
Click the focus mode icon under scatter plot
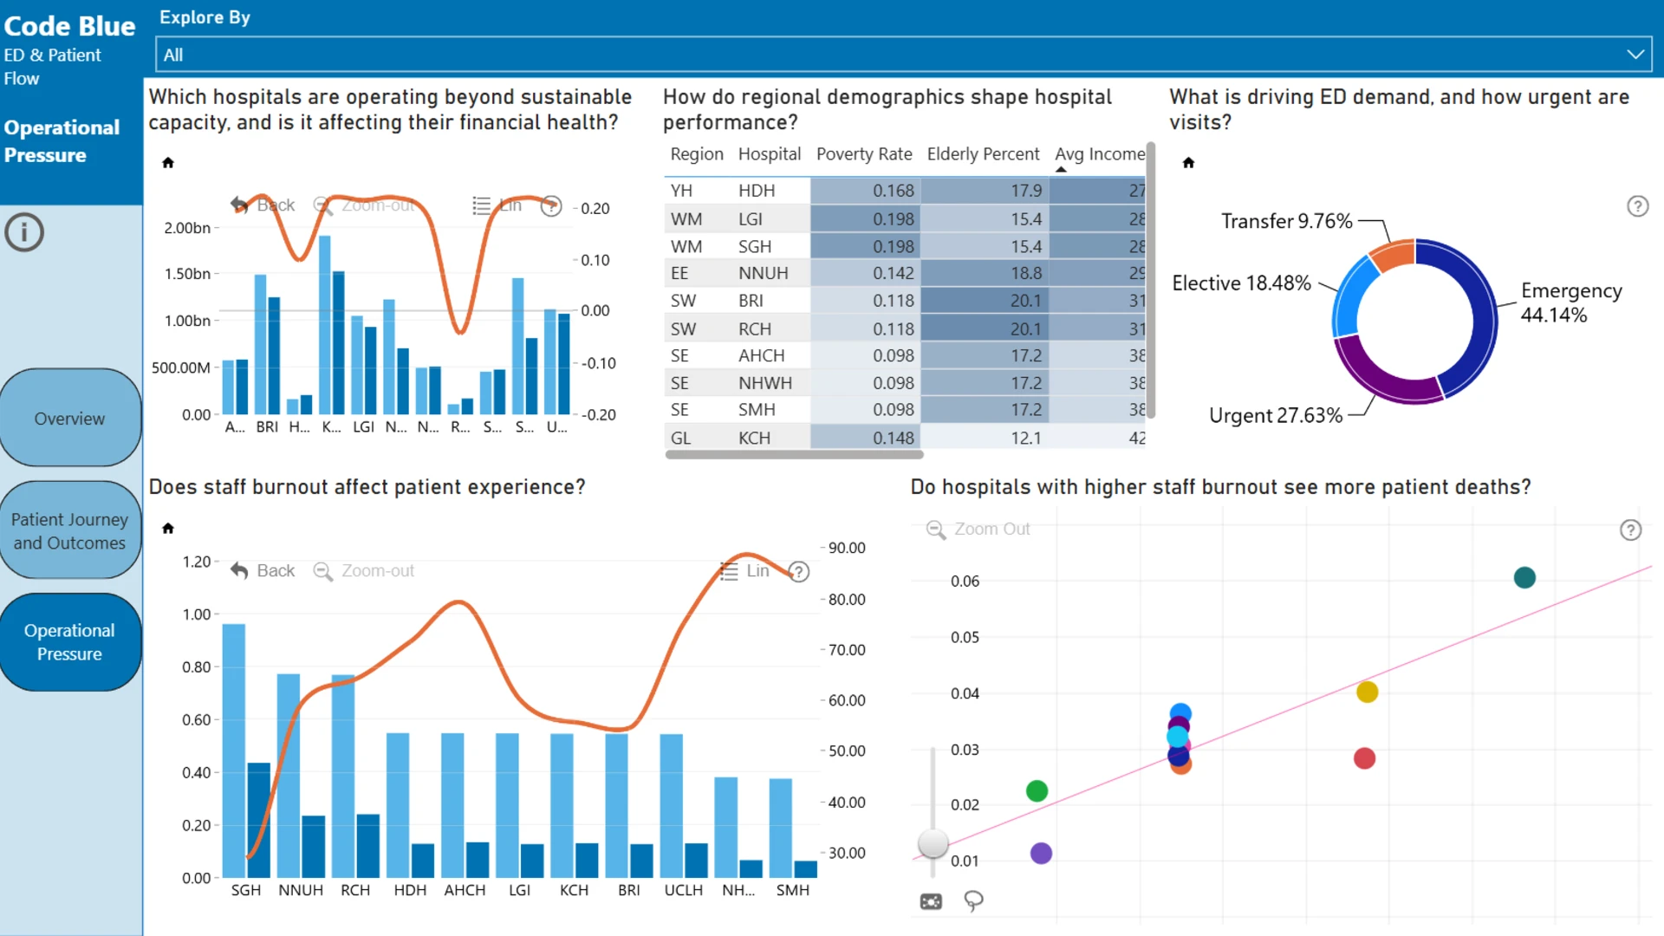point(931,901)
